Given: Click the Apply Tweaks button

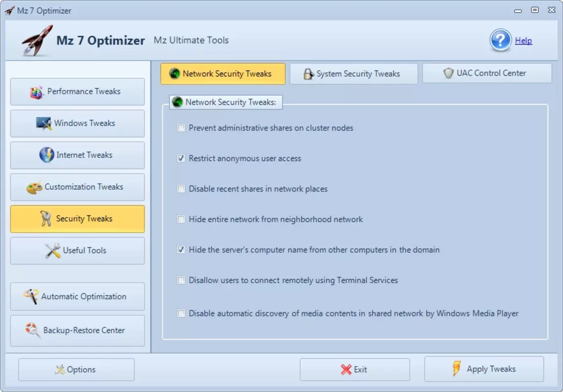Looking at the screenshot, I should click(x=484, y=369).
